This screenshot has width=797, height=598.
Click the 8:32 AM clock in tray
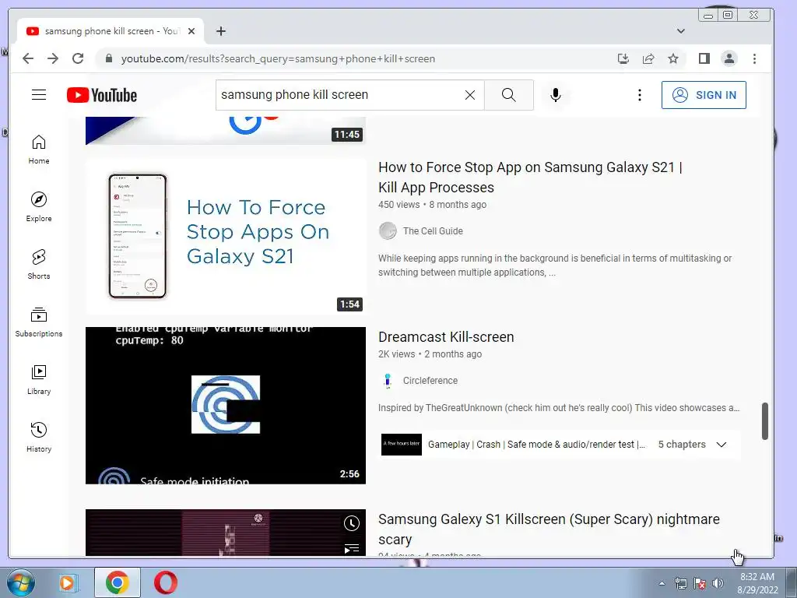click(757, 577)
